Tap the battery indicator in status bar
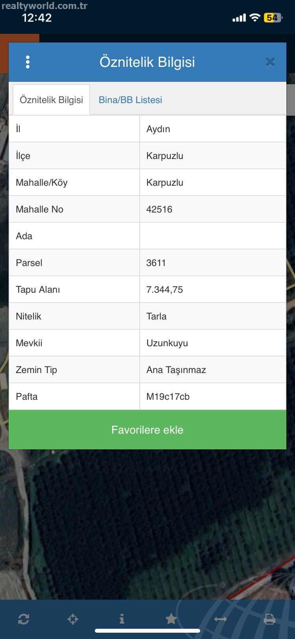 [273, 18]
